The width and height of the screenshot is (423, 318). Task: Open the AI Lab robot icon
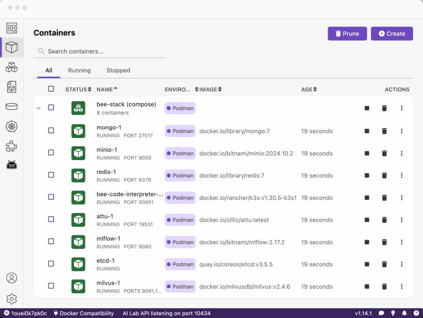(x=12, y=165)
